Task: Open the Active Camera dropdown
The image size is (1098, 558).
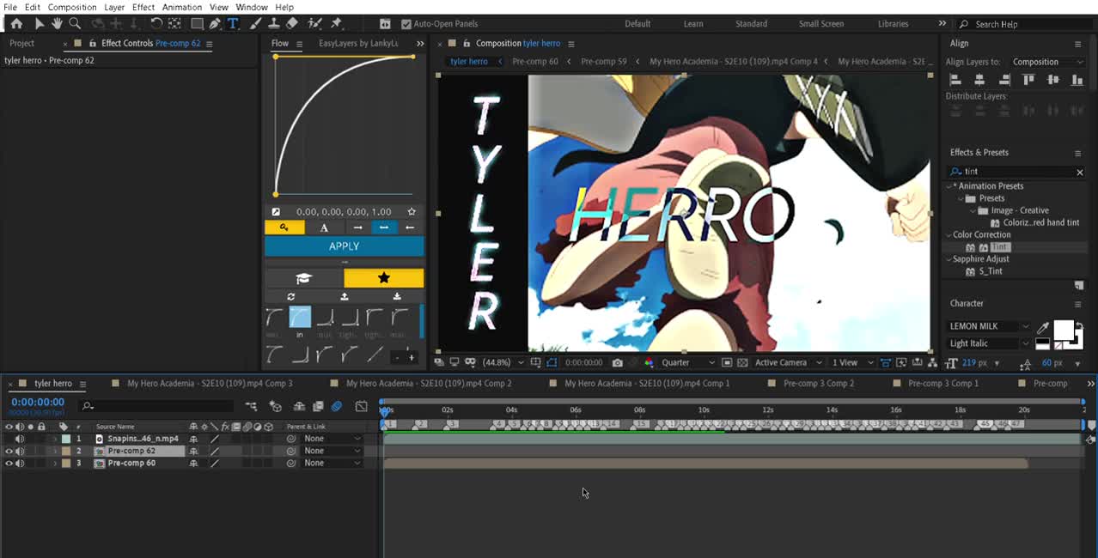Action: click(x=788, y=363)
